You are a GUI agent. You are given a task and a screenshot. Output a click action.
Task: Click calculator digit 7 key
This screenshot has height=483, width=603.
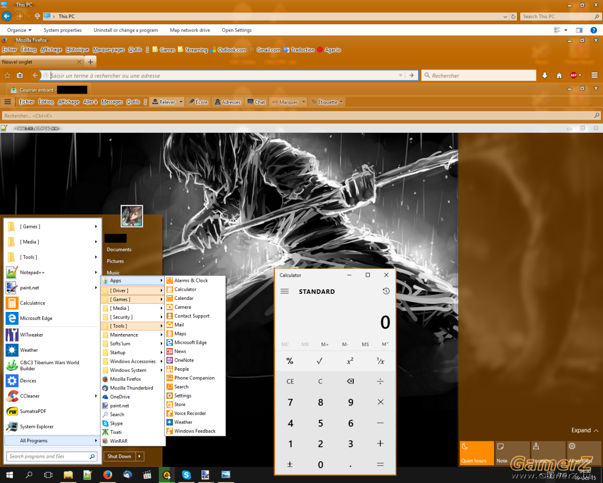(290, 403)
